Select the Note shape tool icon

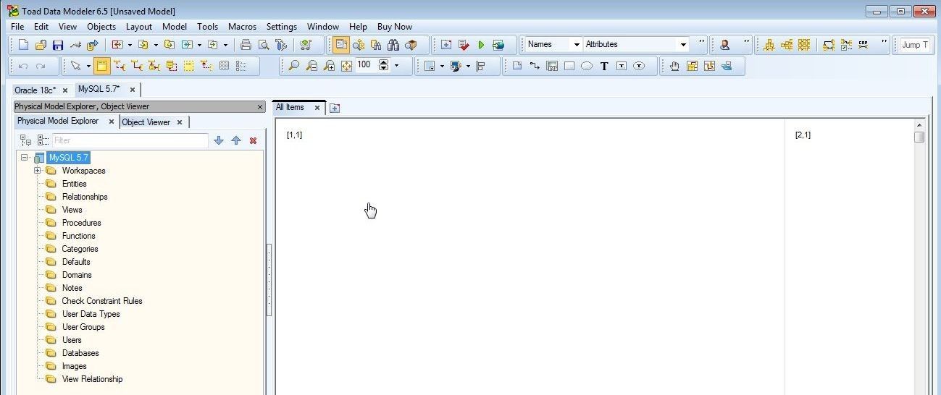517,66
